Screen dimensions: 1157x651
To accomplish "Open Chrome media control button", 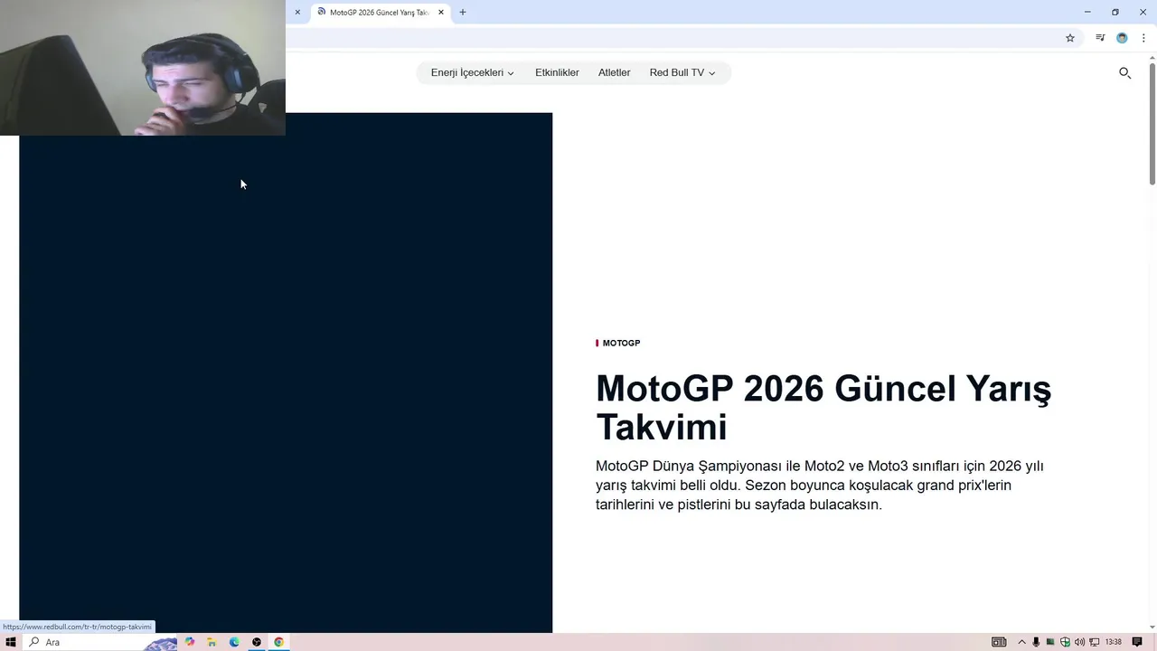I will (1100, 38).
